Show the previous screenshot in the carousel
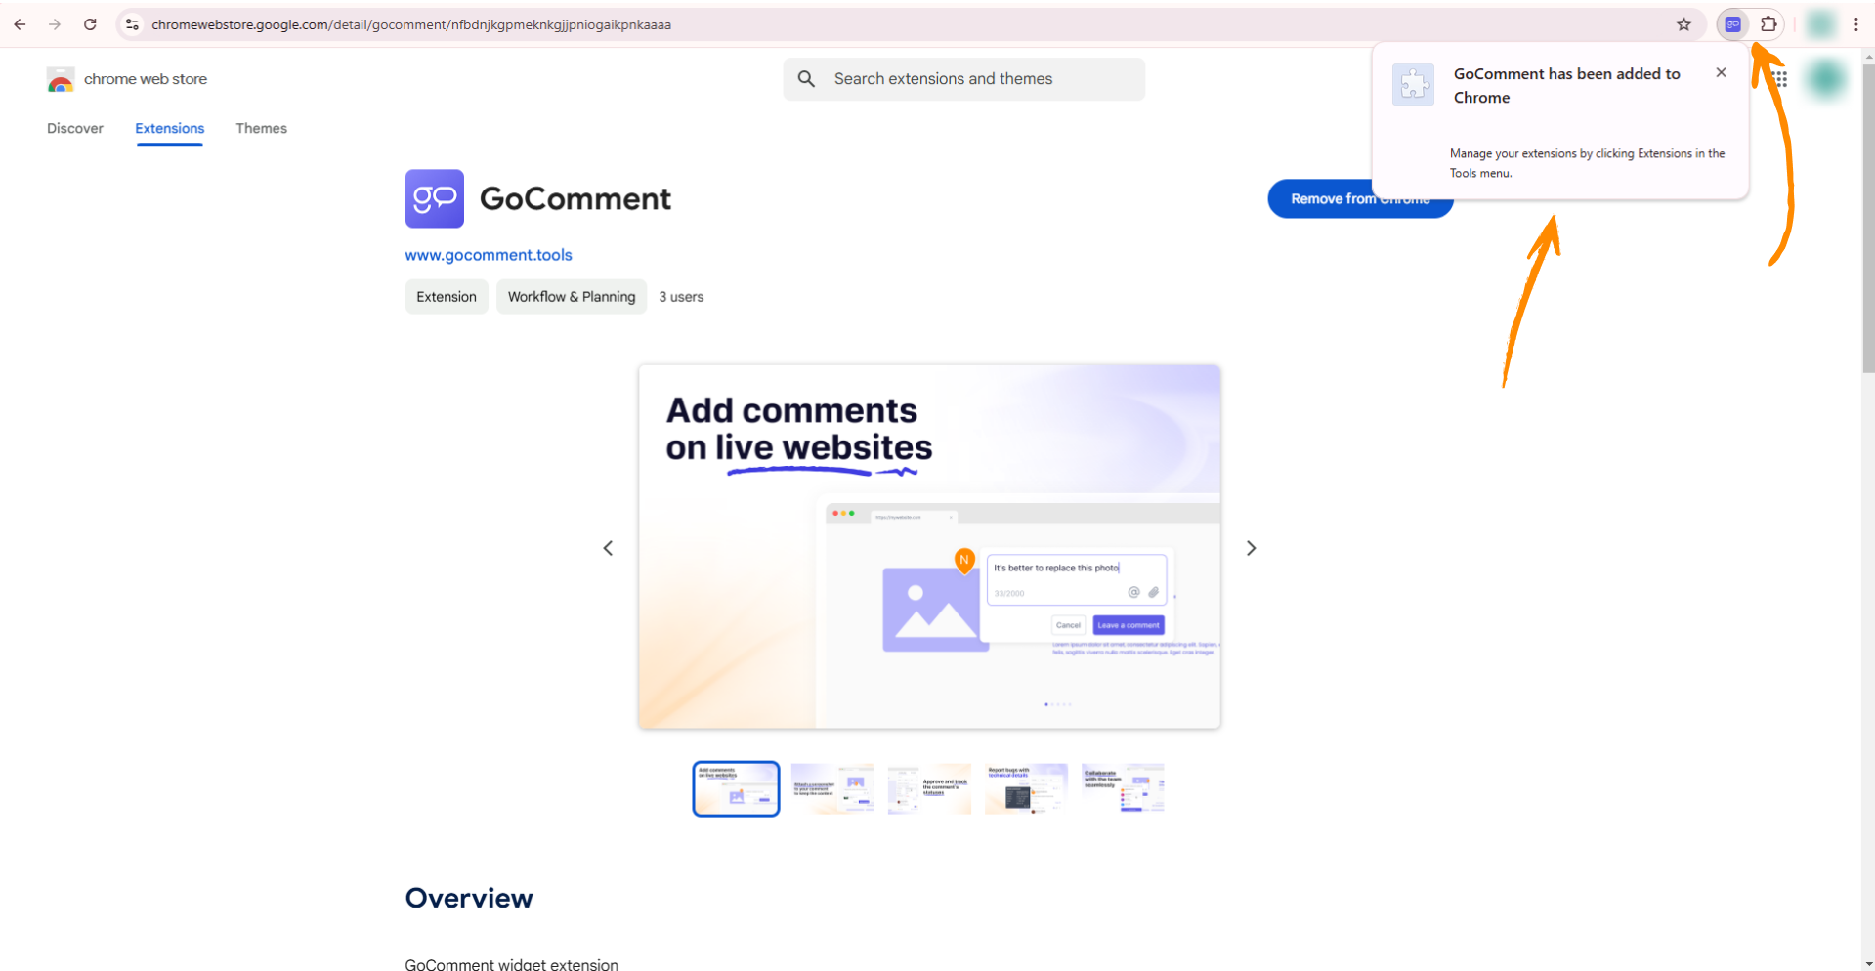This screenshot has width=1875, height=971. (x=608, y=548)
